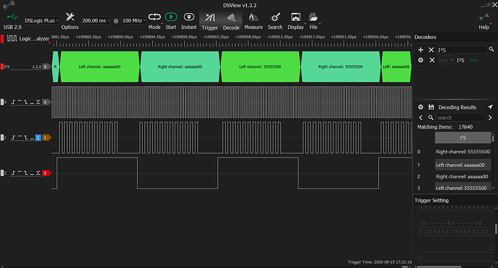Click I²S decoder trace label tag D
The width and height of the screenshot is (498, 268).
[46, 66]
